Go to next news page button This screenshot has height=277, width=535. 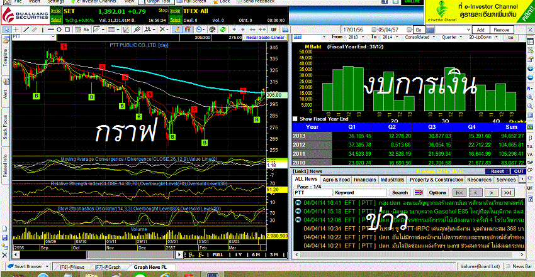point(492,193)
